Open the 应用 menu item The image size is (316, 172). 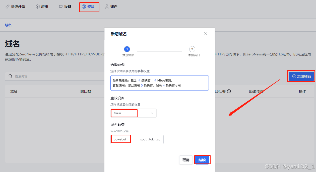(42, 7)
